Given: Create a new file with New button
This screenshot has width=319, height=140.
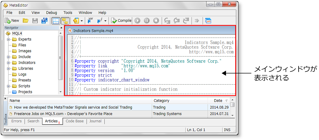Looking at the screenshot, I should 12,21.
